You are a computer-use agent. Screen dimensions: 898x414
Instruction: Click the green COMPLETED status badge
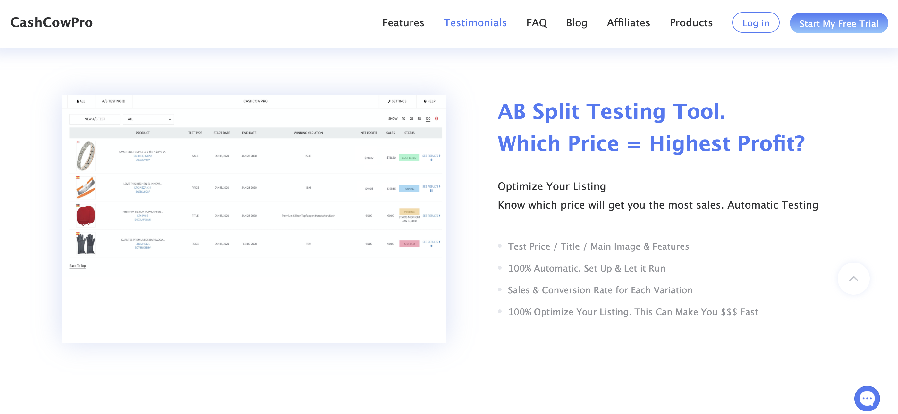409,158
